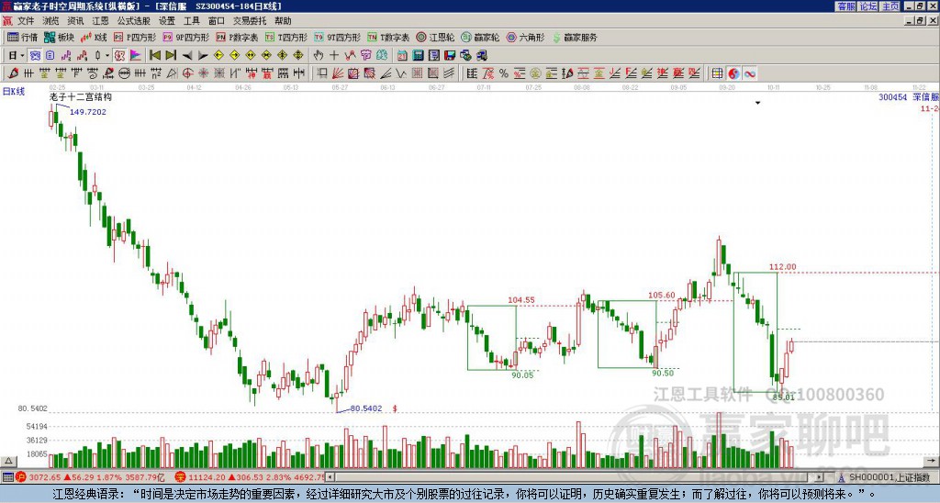
Task: Click the SH000001 上证指数 status entry
Action: pyautogui.click(x=885, y=477)
